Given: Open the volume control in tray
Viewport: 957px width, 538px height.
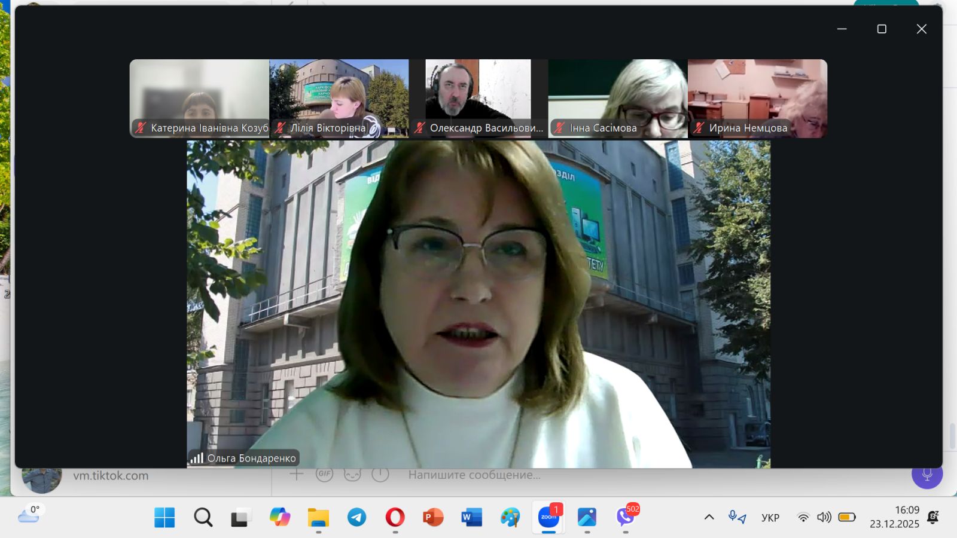Looking at the screenshot, I should pos(824,517).
